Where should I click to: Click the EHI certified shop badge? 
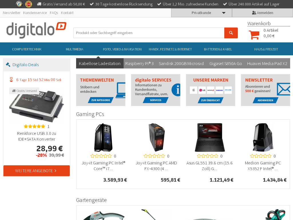click(x=29, y=4)
